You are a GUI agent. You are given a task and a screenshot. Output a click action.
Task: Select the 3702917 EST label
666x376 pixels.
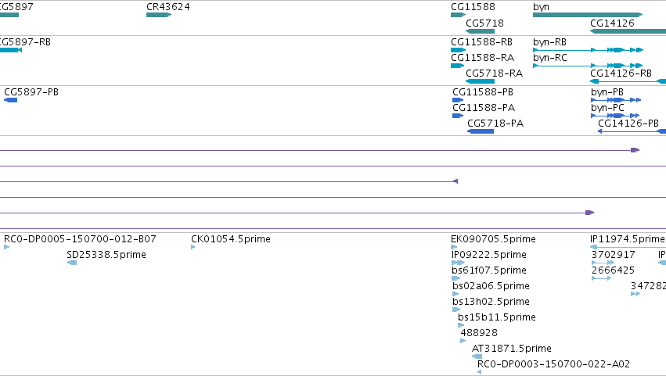pyautogui.click(x=614, y=255)
